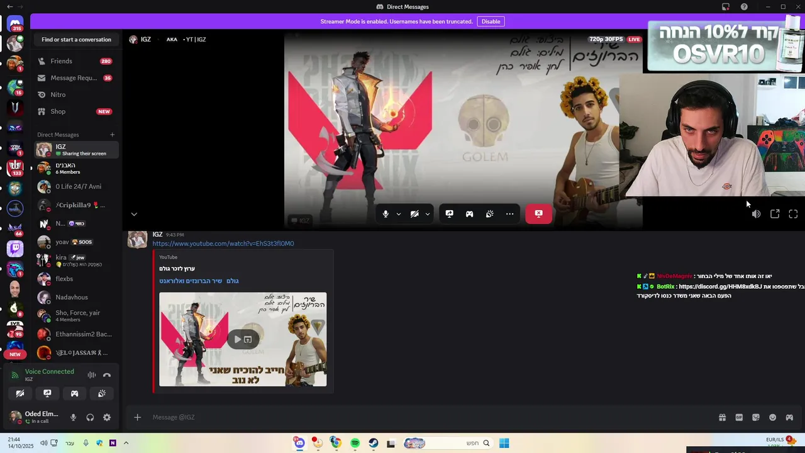Click red stop watching stream button
The width and height of the screenshot is (805, 453).
click(x=538, y=214)
